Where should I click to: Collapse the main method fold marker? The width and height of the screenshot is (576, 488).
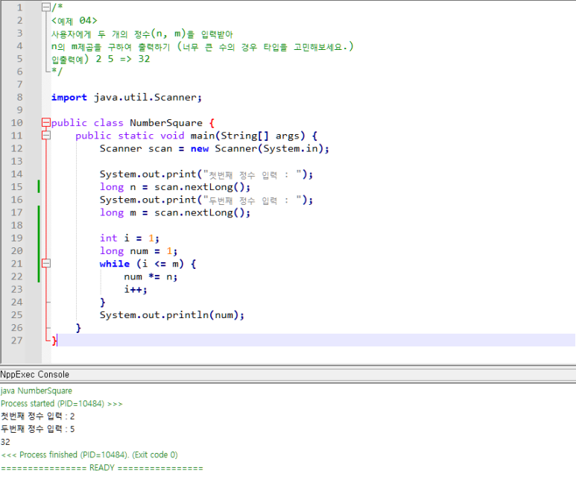click(x=46, y=136)
